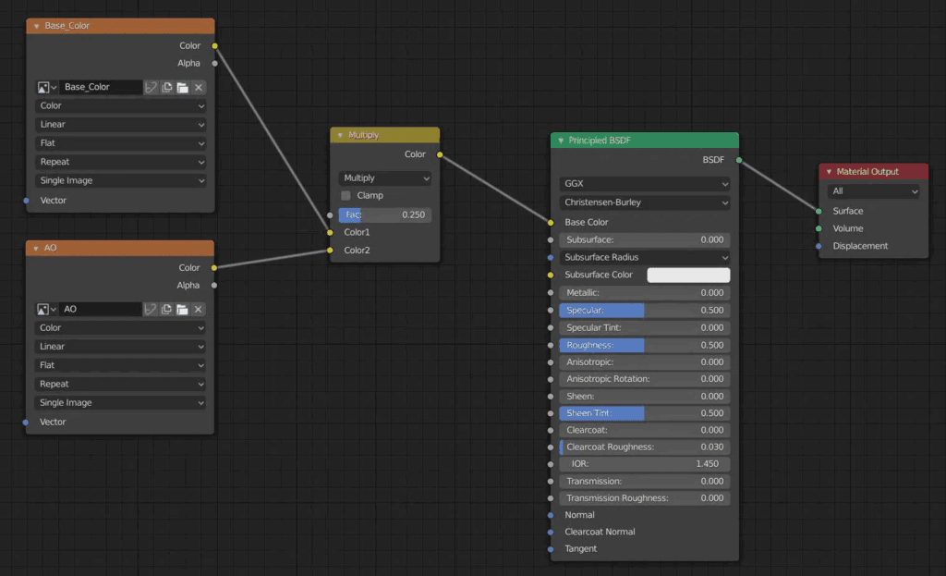
Task: Click the Base_Color image name field
Action: pyautogui.click(x=101, y=88)
